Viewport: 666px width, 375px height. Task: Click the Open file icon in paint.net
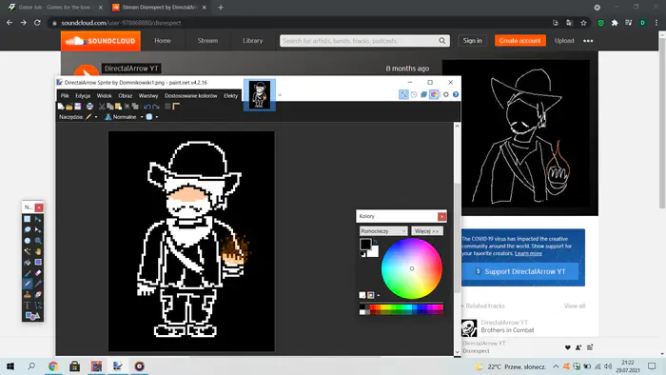pos(69,107)
